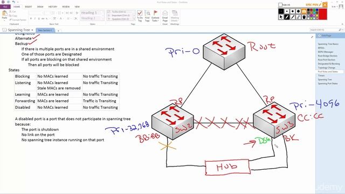
Task: Switch to the HISTORY ribbon tab
Action: click(53, 6)
